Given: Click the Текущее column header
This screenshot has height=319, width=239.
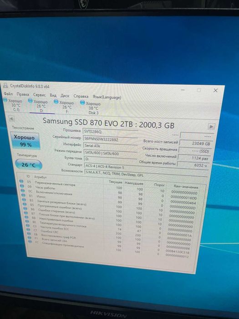Looking at the screenshot, I should [116, 182].
